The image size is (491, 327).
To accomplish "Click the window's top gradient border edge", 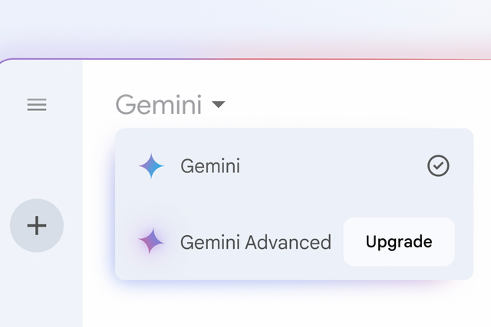I will coord(245,59).
